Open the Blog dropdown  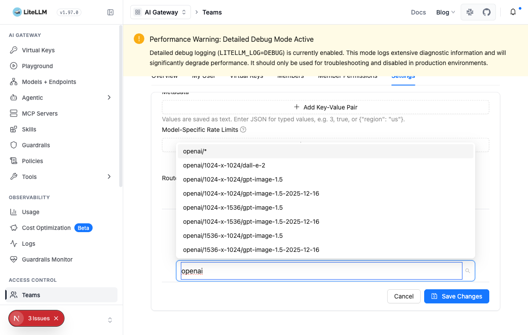coord(445,12)
